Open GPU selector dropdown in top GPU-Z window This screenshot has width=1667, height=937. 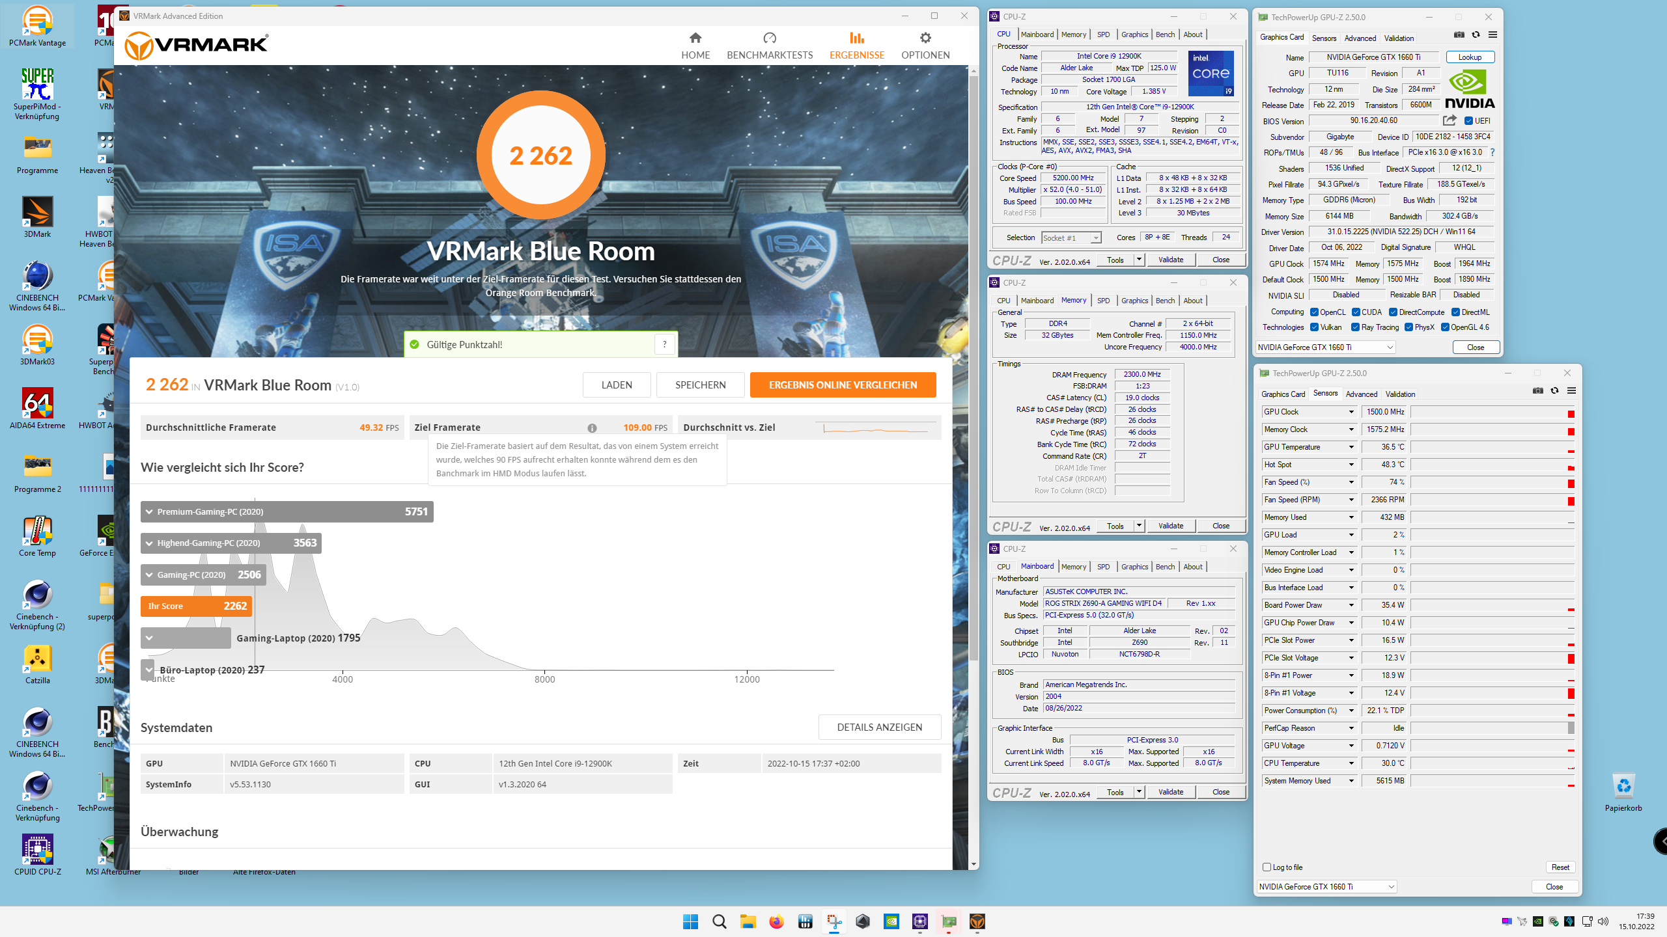(1325, 347)
